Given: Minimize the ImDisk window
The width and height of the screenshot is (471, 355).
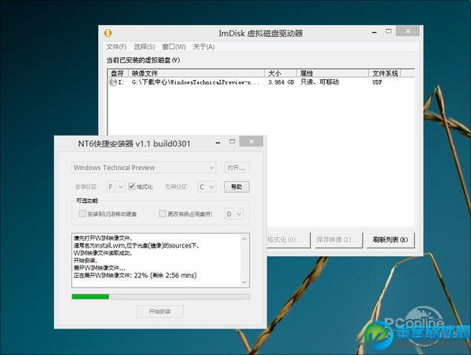Looking at the screenshot, I should tap(374, 32).
